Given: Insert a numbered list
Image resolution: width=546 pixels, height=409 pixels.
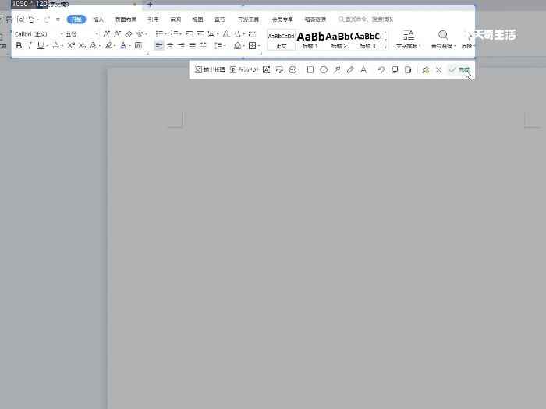Looking at the screenshot, I should tap(174, 33).
